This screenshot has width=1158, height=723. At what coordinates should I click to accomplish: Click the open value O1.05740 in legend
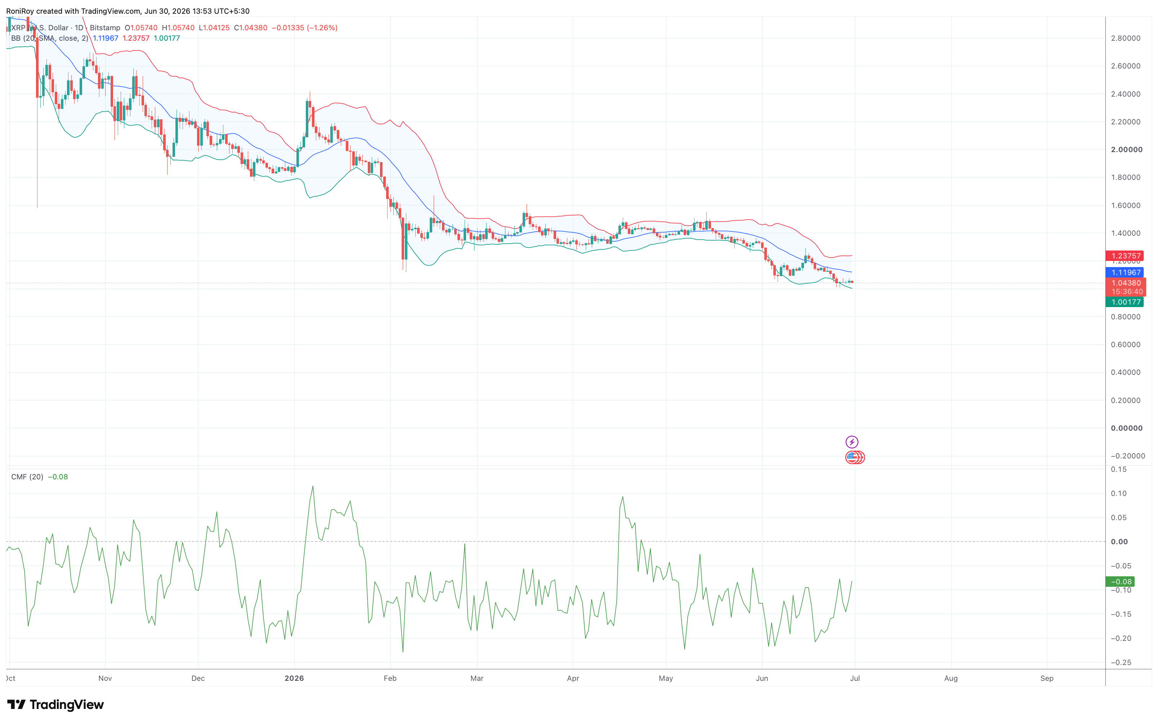141,28
